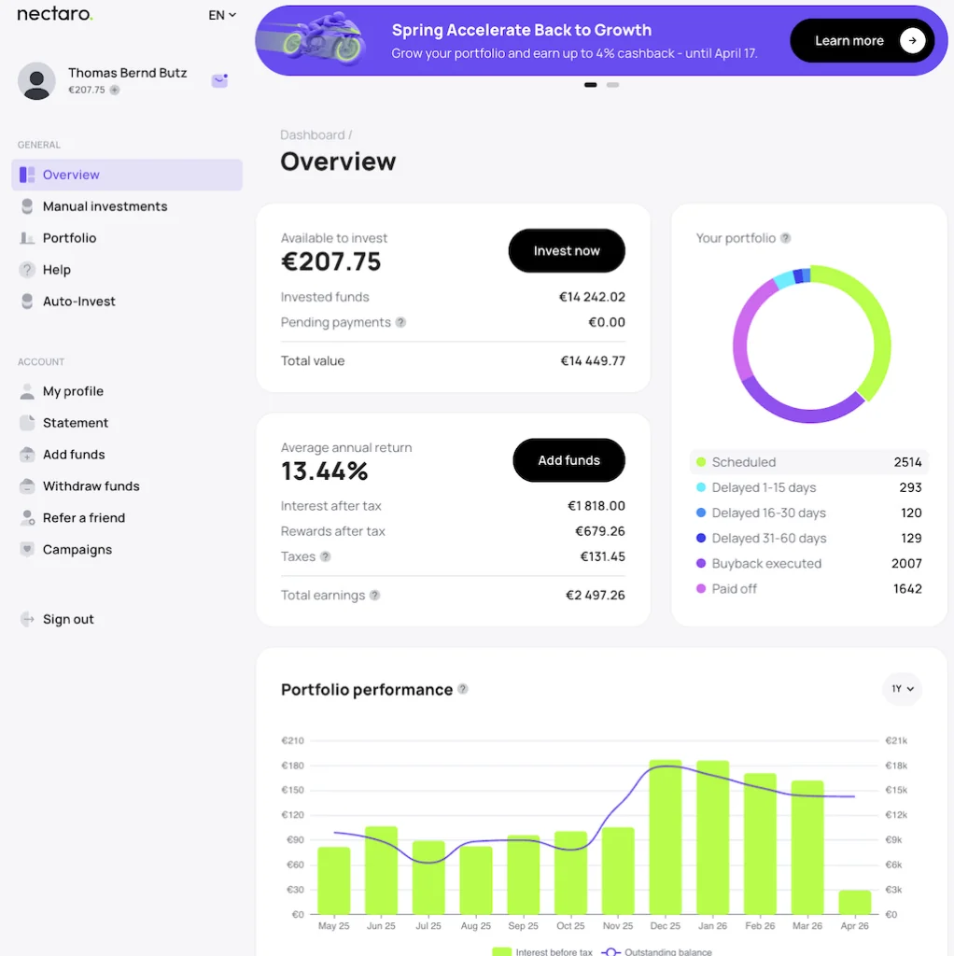
Task: Click the plus icon beside the account balance
Action: (116, 90)
